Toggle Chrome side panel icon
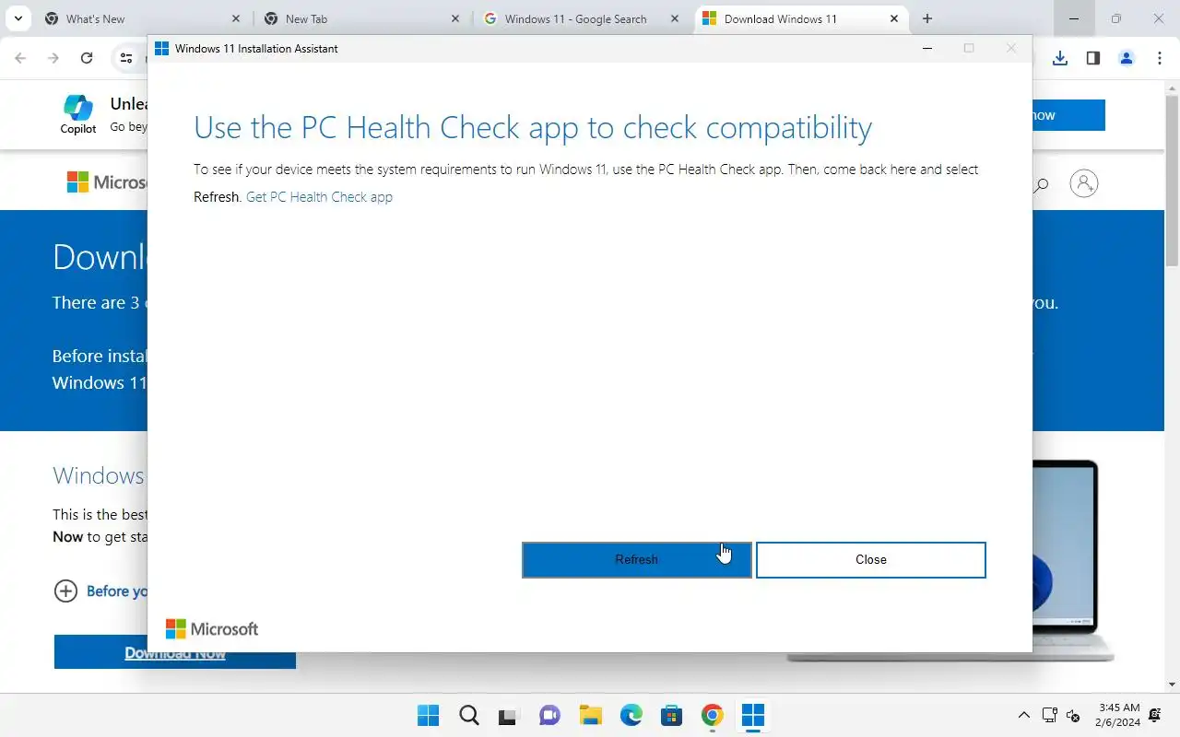Screen dimensions: 1180x737 [1093, 58]
